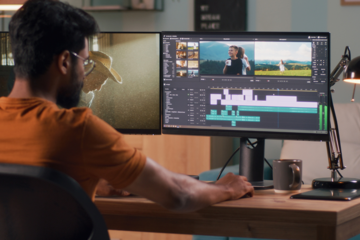This screenshot has height=240, width=360.
Task: Select the long teal audio clip extending to timeline end
Action: point(277,109)
